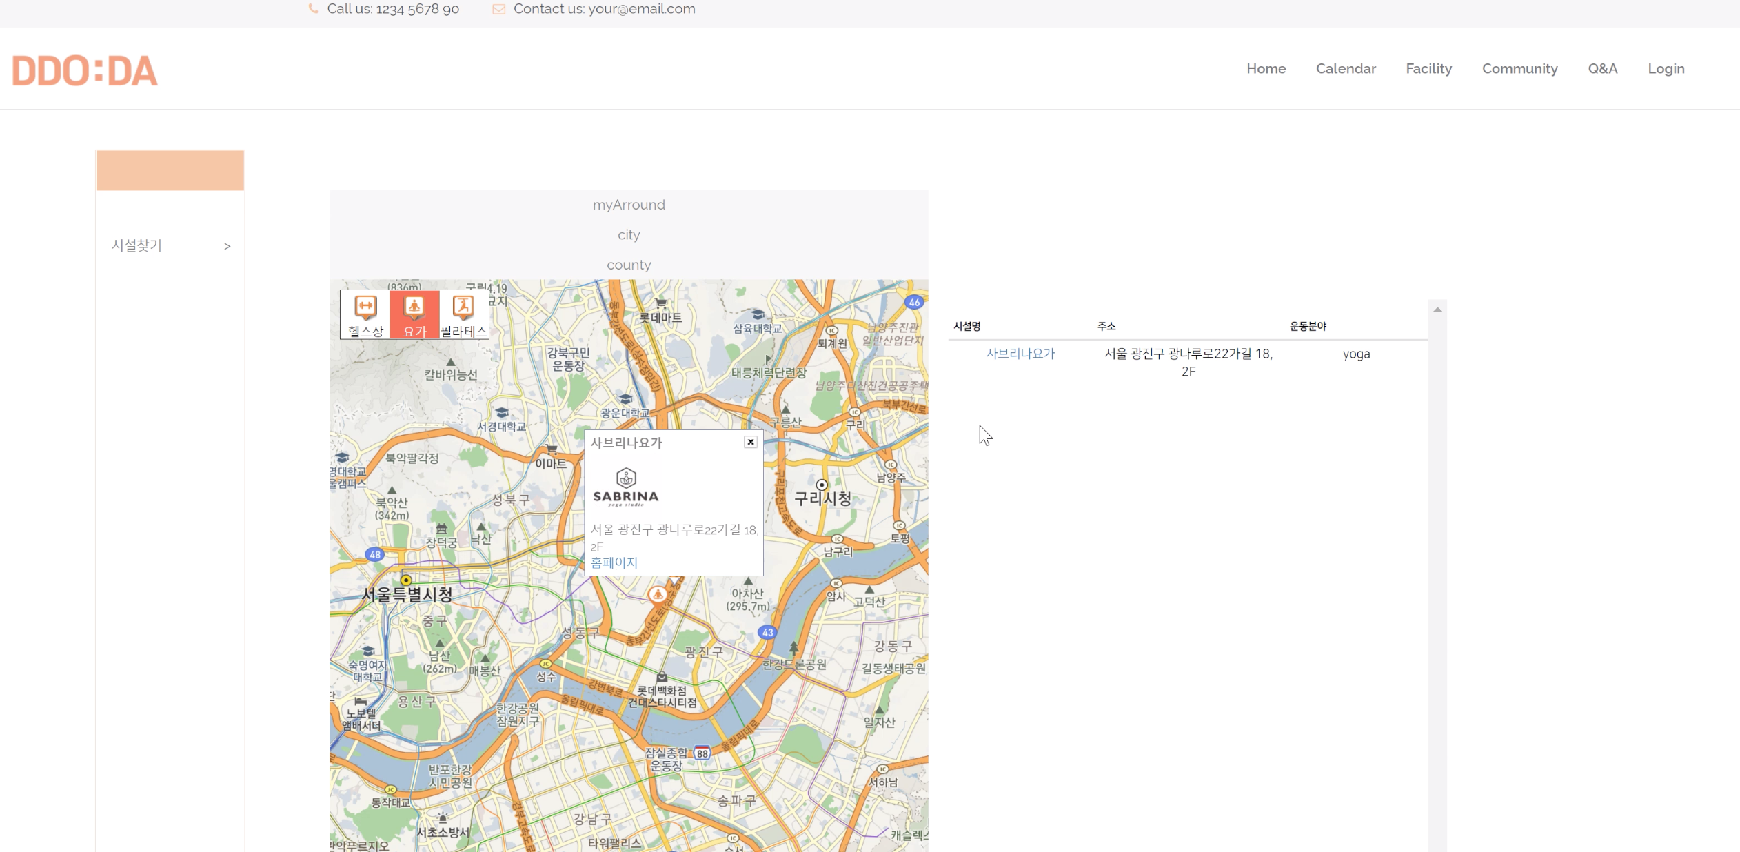The height and width of the screenshot is (852, 1740).
Task: Click the Sabrina yoga studio logo
Action: pyautogui.click(x=626, y=487)
